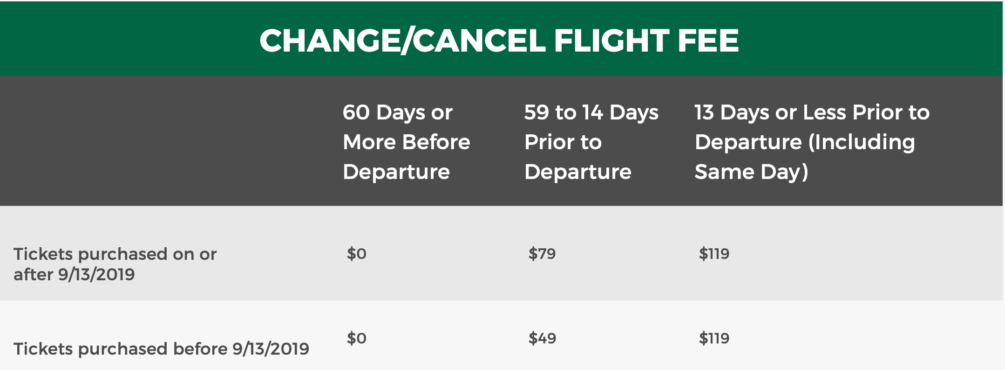Select the $79 fee cell
This screenshot has height=370, width=1005.
click(x=542, y=254)
